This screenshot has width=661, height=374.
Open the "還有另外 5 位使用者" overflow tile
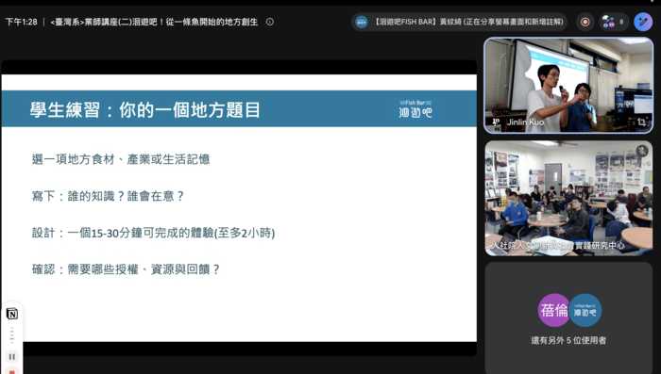568,317
